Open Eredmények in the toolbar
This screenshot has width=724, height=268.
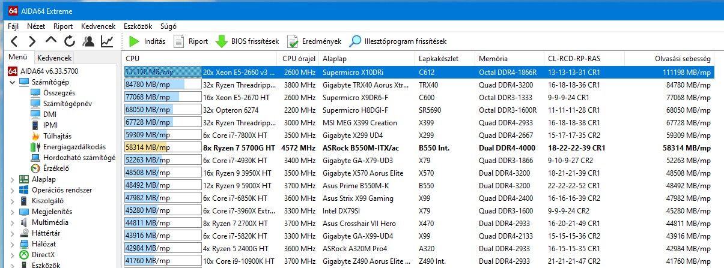(314, 41)
